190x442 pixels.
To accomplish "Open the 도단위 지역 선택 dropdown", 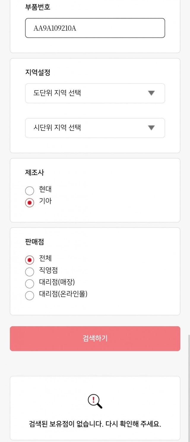I will click(89, 93).
